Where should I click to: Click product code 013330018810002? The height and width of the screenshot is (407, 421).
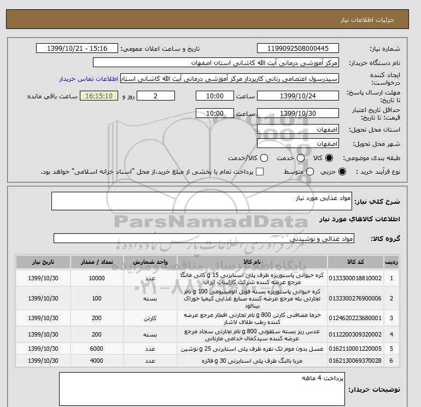(355, 278)
